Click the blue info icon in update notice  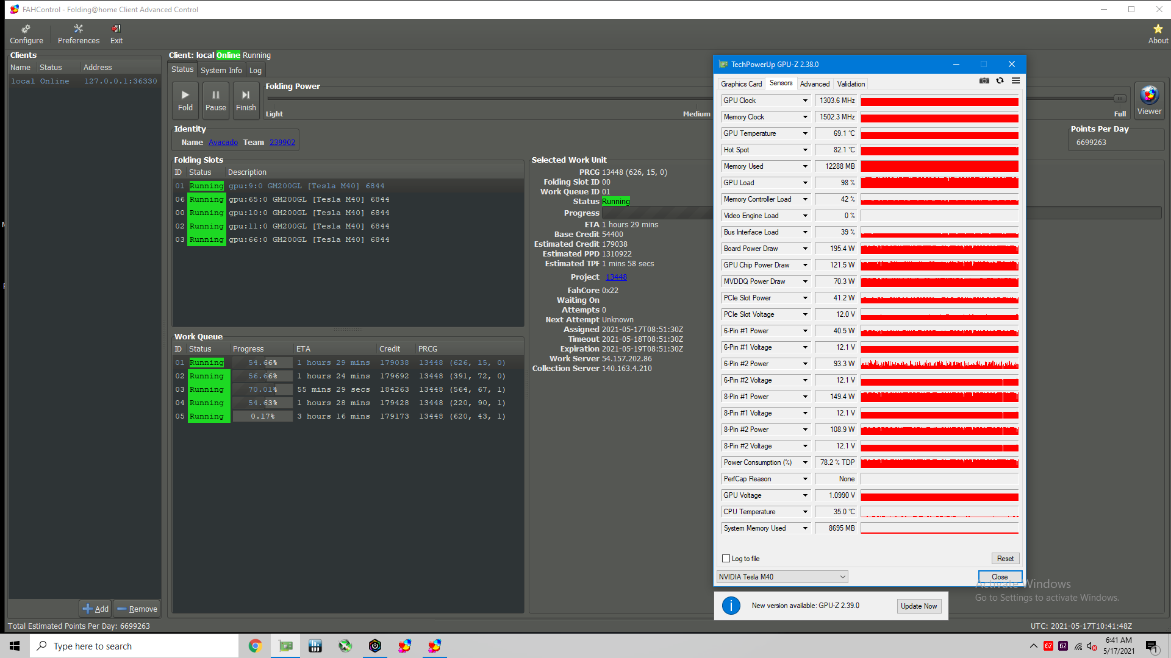pos(731,606)
